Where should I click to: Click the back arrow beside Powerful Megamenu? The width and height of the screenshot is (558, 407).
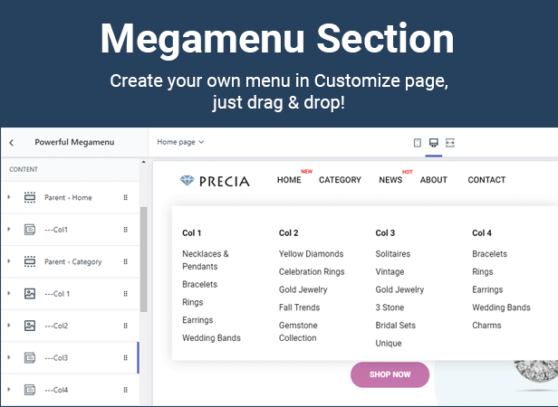[12, 143]
